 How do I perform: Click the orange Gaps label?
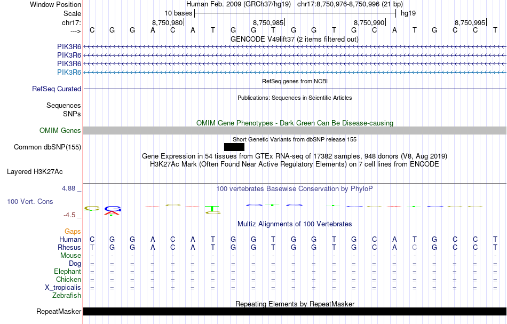pyautogui.click(x=73, y=231)
